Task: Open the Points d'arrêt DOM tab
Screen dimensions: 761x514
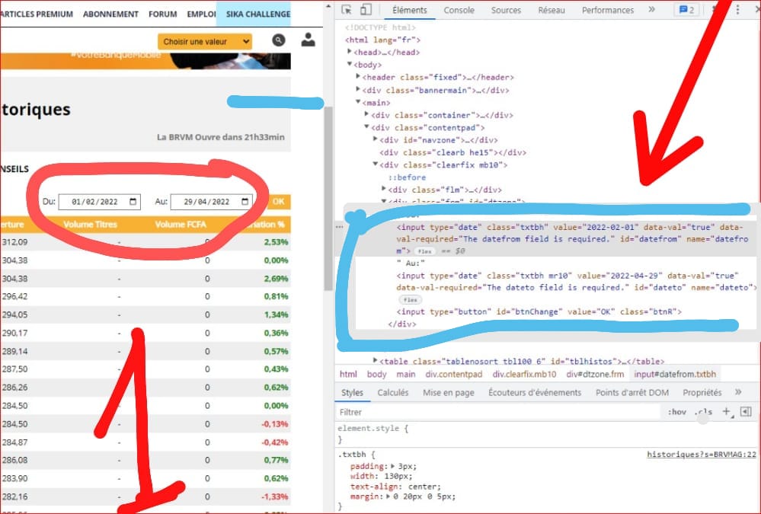Action: click(632, 392)
